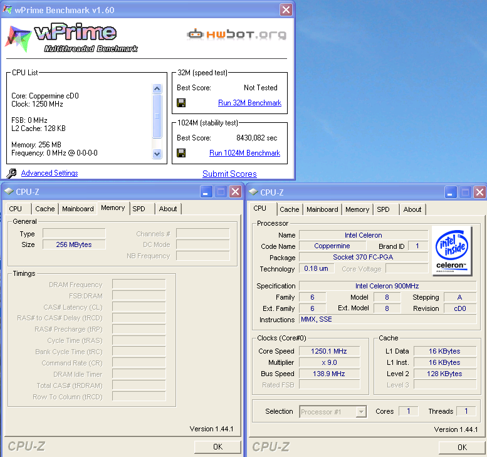Minimize the right CPU-Z processor window
Viewport: 487px width, 457px height.
pyautogui.click(x=451, y=192)
